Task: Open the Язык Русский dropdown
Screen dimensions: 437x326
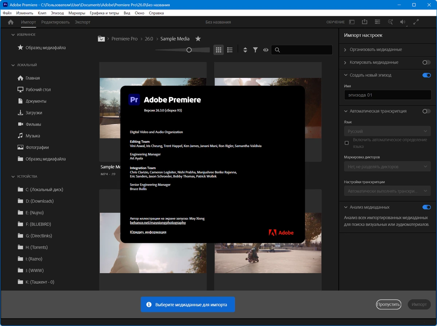Action: [387, 131]
